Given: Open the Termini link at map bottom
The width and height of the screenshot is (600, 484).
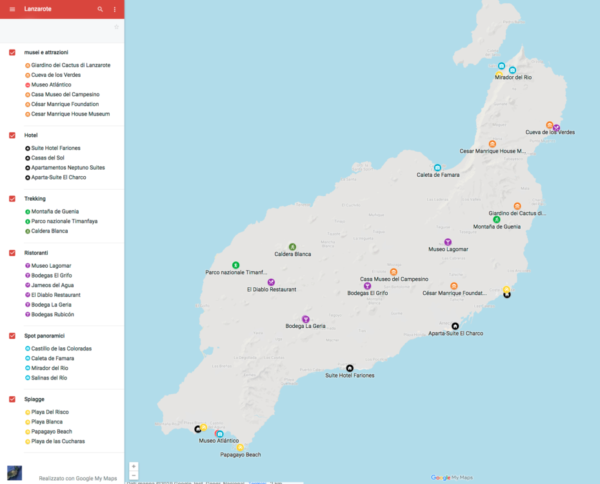Looking at the screenshot, I should coord(257,483).
